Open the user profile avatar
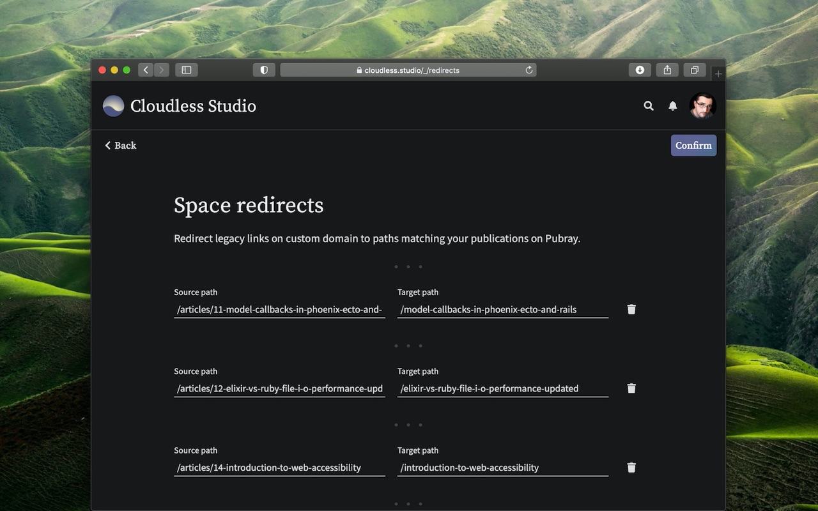 (x=702, y=106)
